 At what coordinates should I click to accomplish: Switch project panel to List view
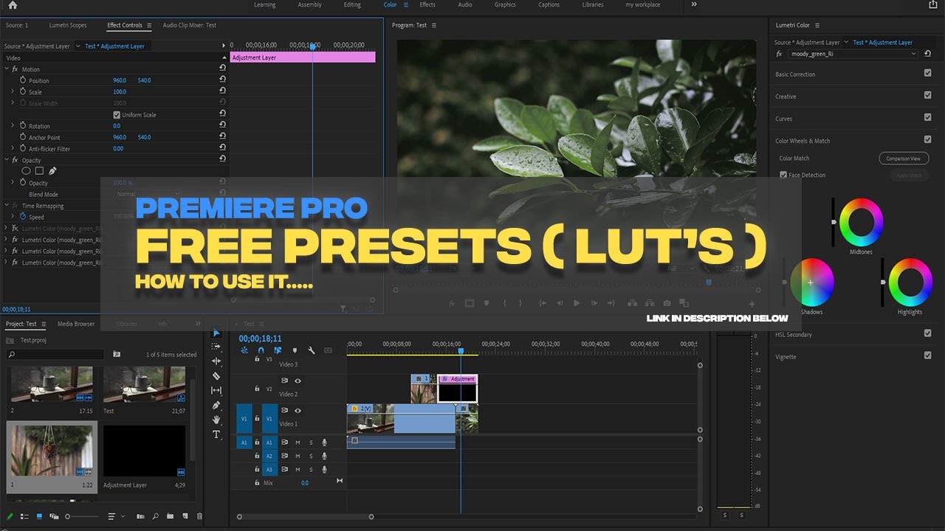pyautogui.click(x=24, y=516)
